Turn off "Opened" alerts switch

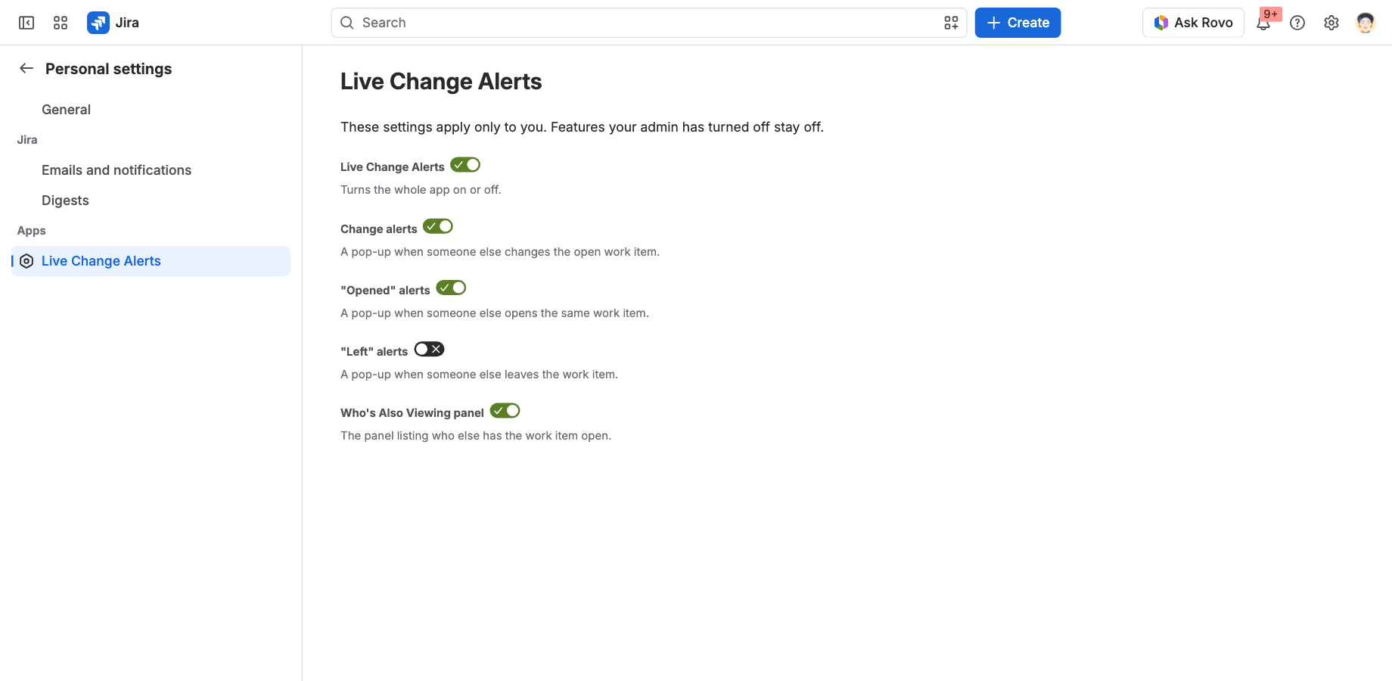coord(451,288)
